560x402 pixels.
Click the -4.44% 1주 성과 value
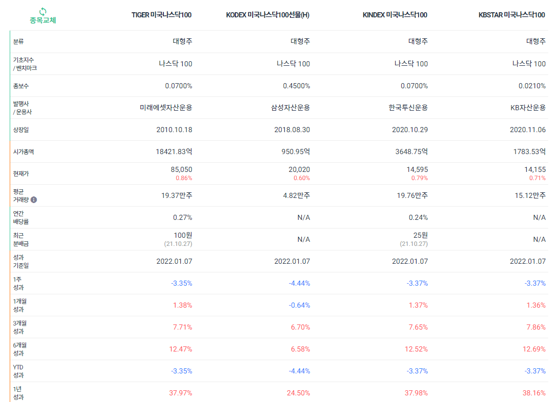299,284
